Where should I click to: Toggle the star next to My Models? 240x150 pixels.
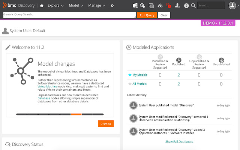click(130, 75)
